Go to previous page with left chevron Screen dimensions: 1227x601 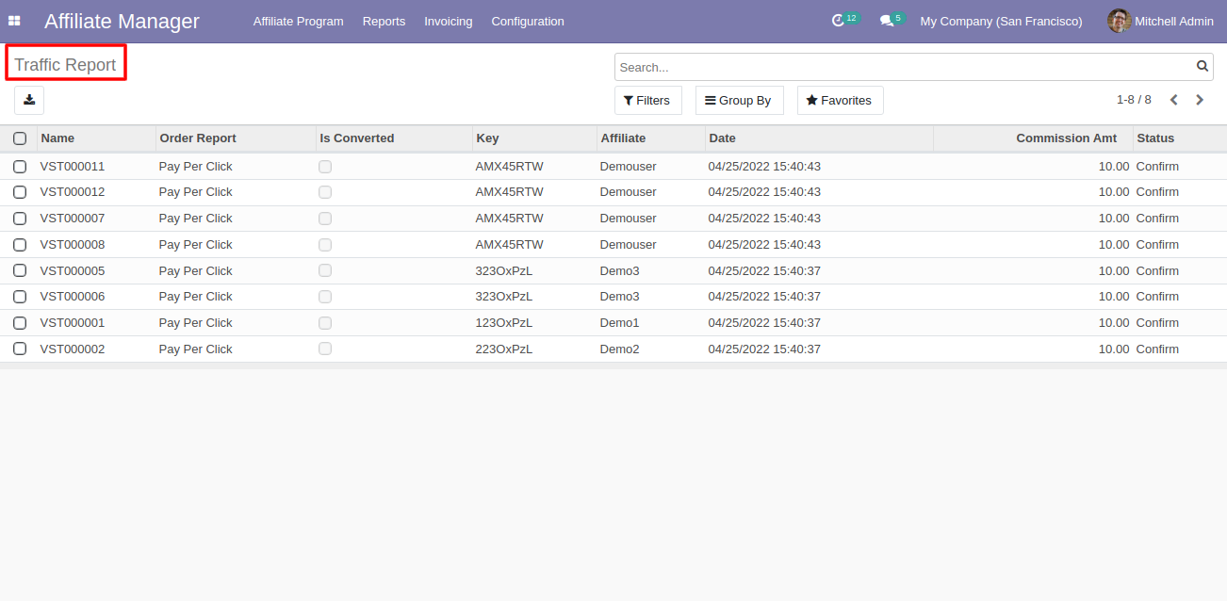pos(1174,100)
